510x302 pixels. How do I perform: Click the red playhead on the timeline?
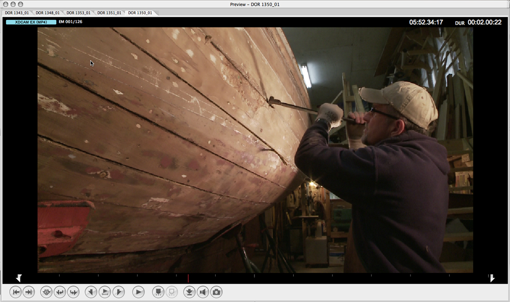(x=188, y=278)
